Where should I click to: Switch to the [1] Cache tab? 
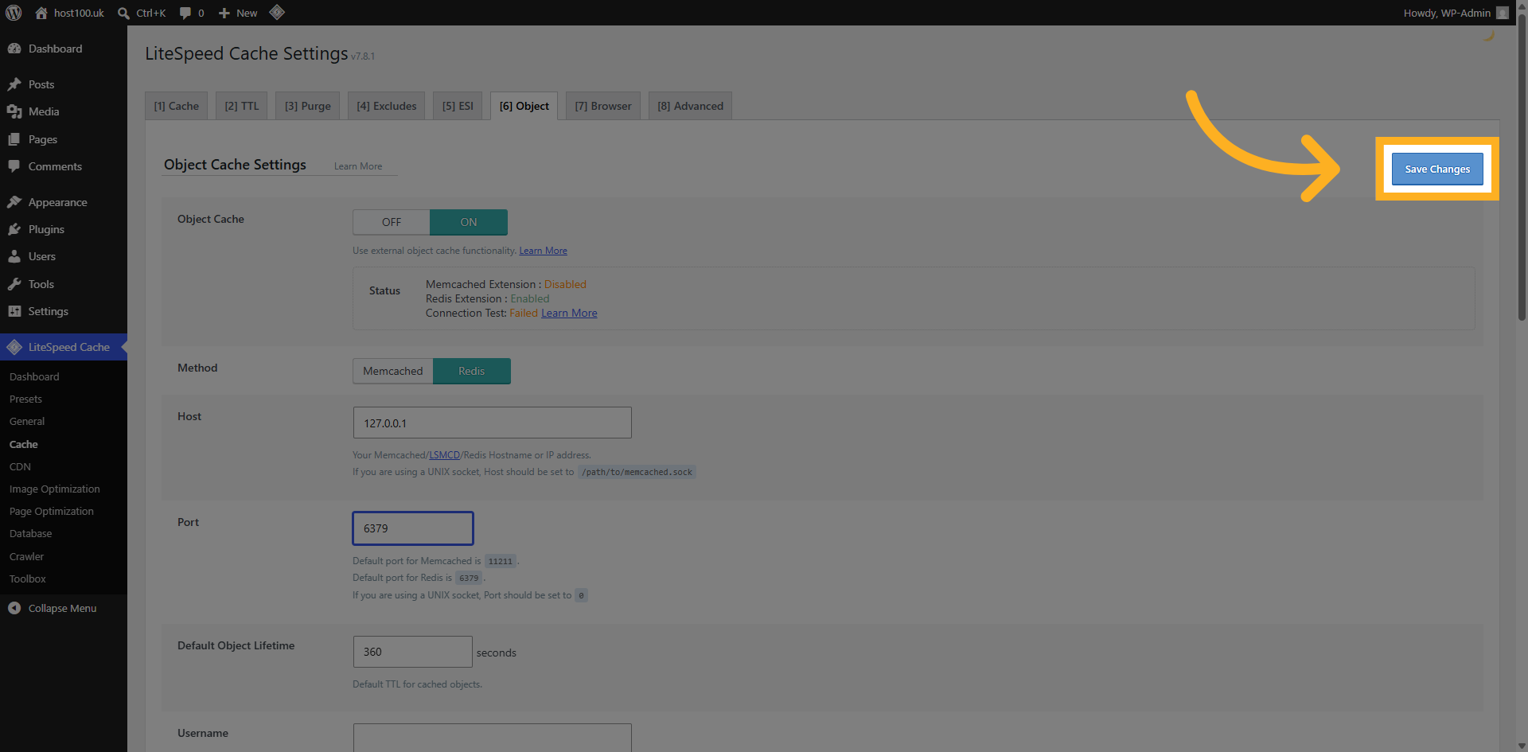177,106
